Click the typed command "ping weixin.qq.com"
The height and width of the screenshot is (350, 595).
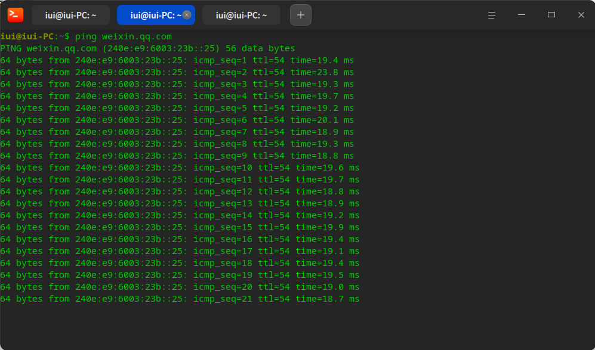124,36
